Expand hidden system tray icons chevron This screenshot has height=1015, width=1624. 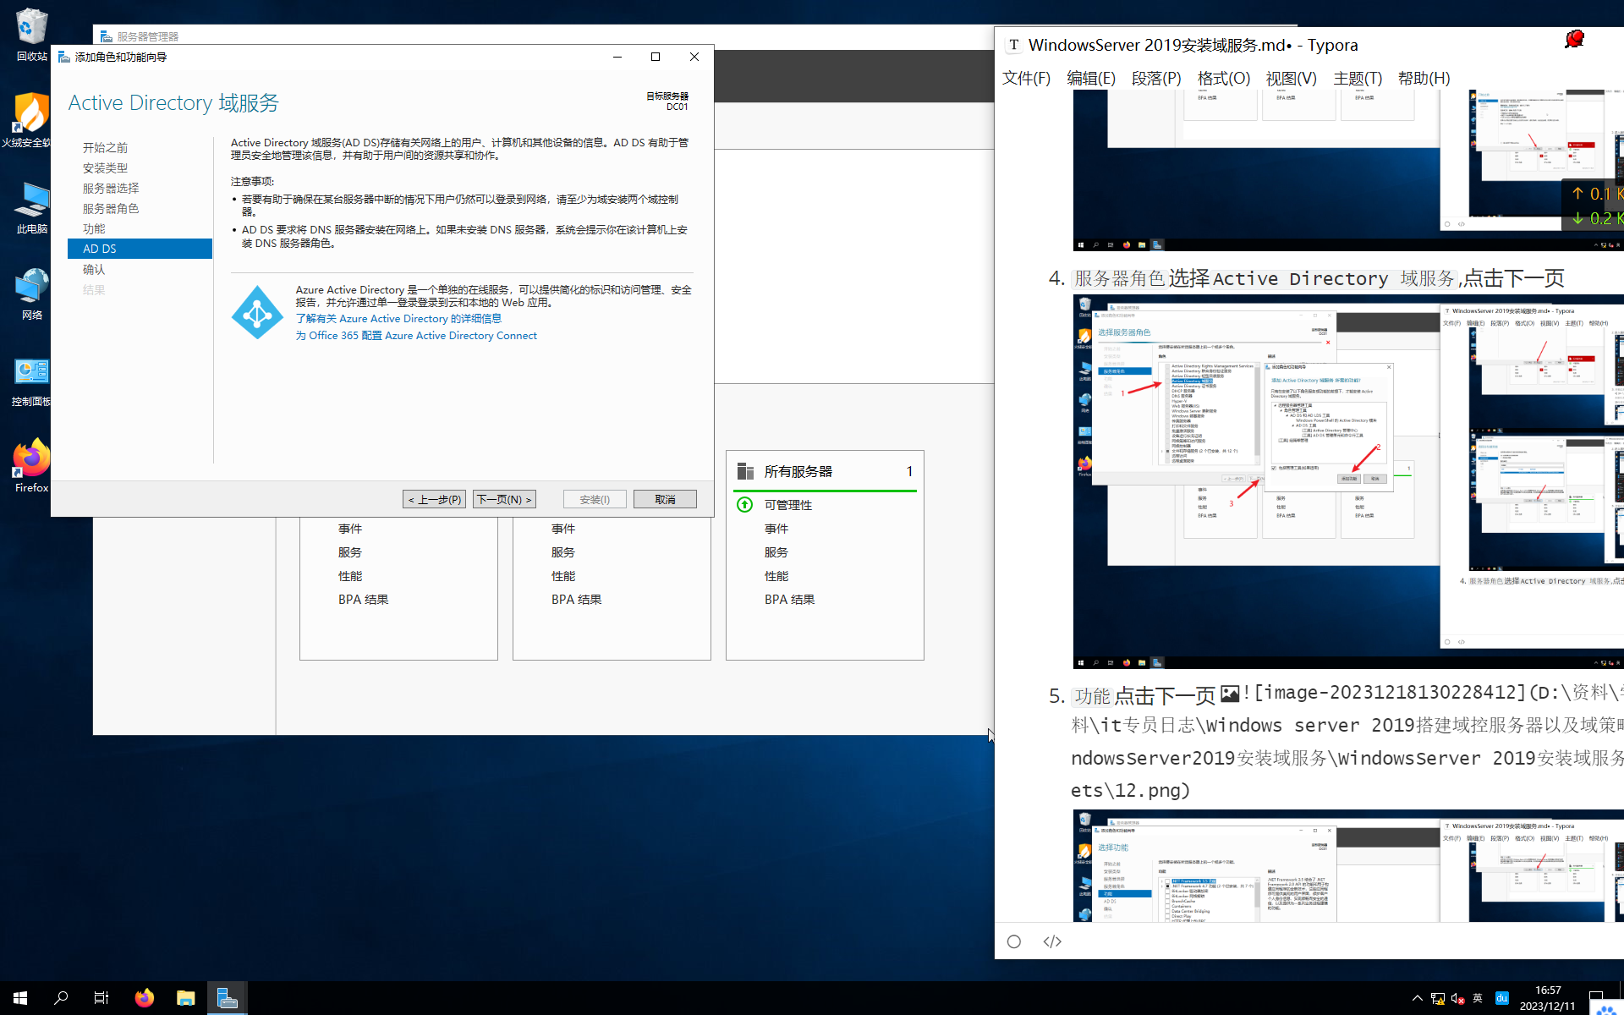click(x=1418, y=998)
